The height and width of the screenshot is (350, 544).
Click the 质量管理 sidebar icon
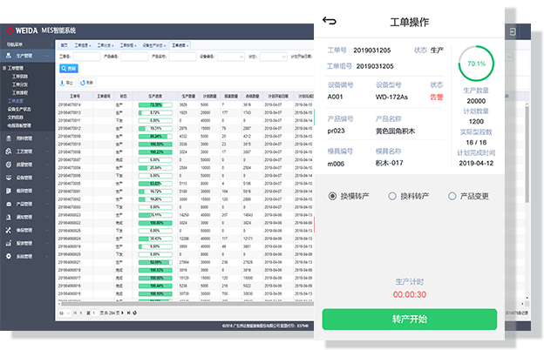[x=9, y=165]
